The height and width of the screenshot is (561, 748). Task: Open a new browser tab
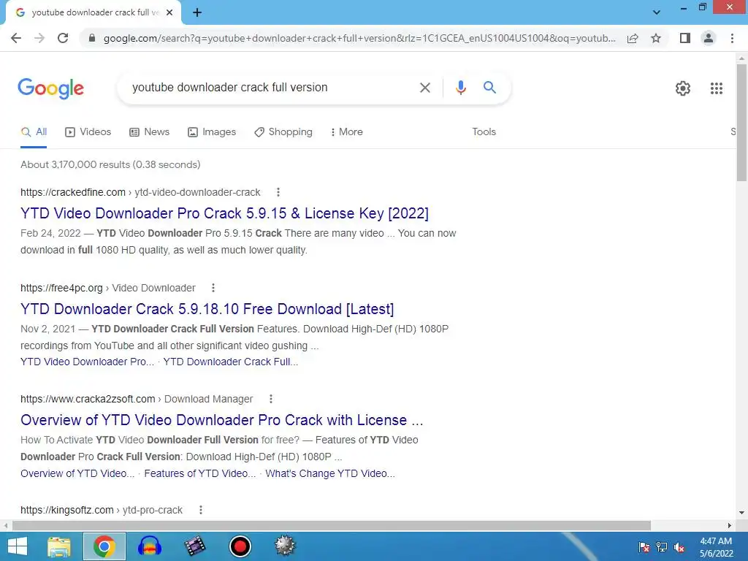(197, 13)
